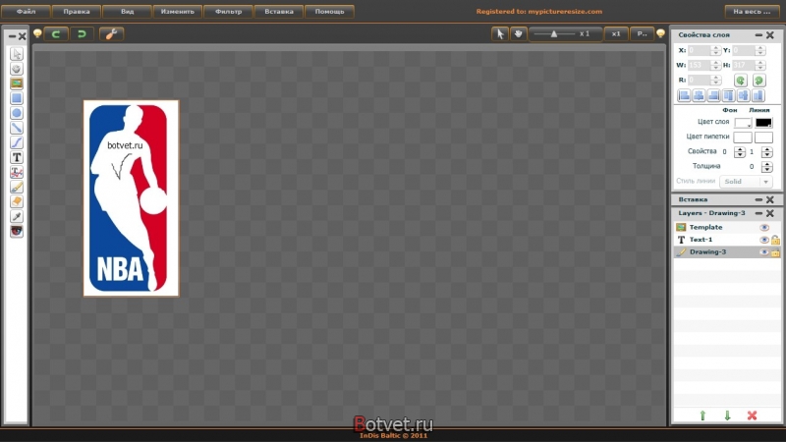This screenshot has width=786, height=442.
Task: Toggle visibility of Template layer
Action: 764,228
